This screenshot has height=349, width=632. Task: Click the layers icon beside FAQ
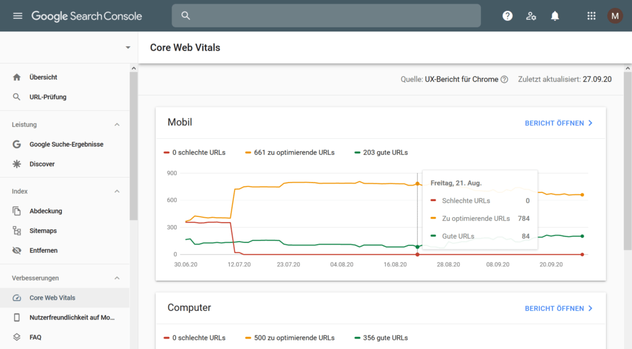(17, 337)
